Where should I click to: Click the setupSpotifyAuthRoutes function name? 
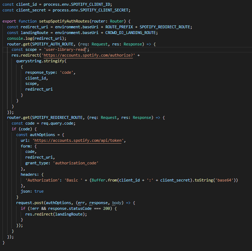coord(64,21)
